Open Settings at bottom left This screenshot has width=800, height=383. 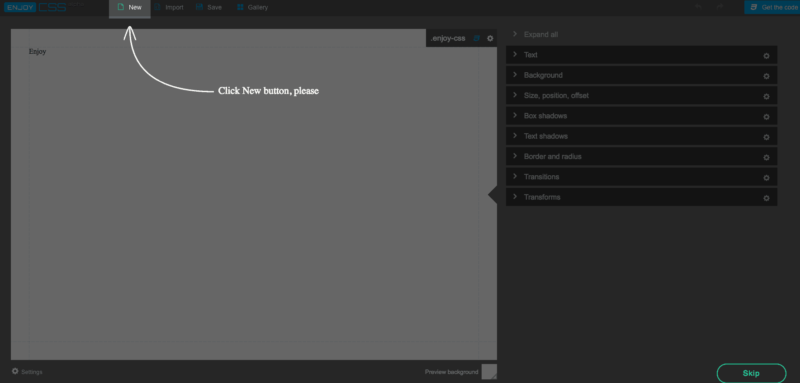(x=27, y=372)
